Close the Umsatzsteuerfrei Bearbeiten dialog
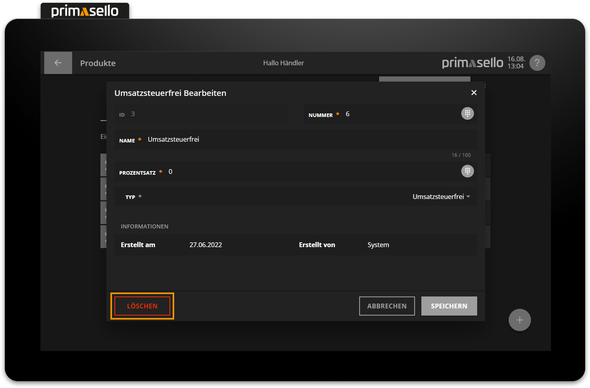 (474, 93)
